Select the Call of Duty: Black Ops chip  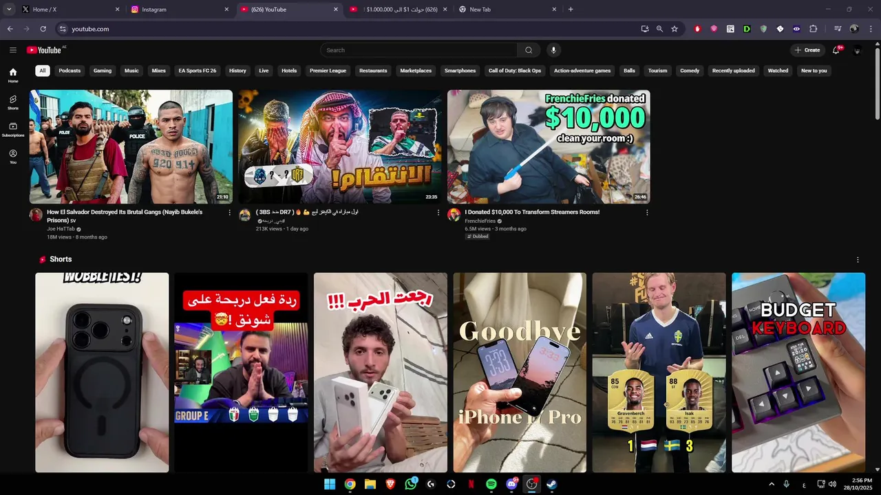point(515,71)
